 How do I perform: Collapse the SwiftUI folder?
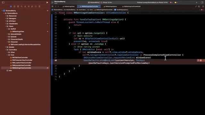point(7,29)
